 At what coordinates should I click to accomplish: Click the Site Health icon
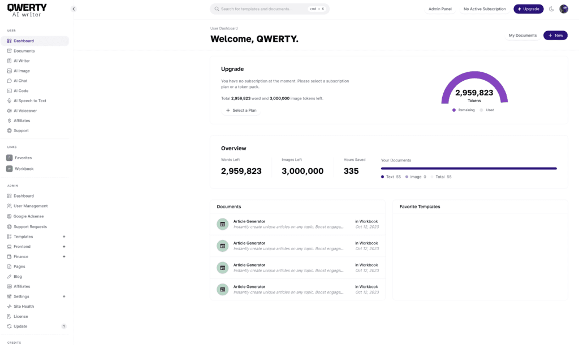coord(9,307)
